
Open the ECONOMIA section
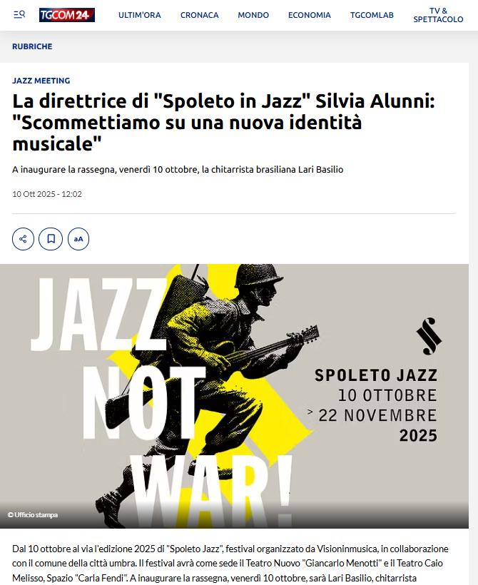tap(310, 15)
